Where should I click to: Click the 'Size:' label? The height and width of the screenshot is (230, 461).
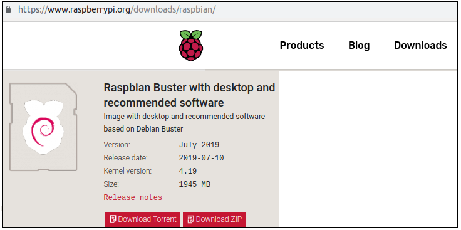click(x=111, y=184)
